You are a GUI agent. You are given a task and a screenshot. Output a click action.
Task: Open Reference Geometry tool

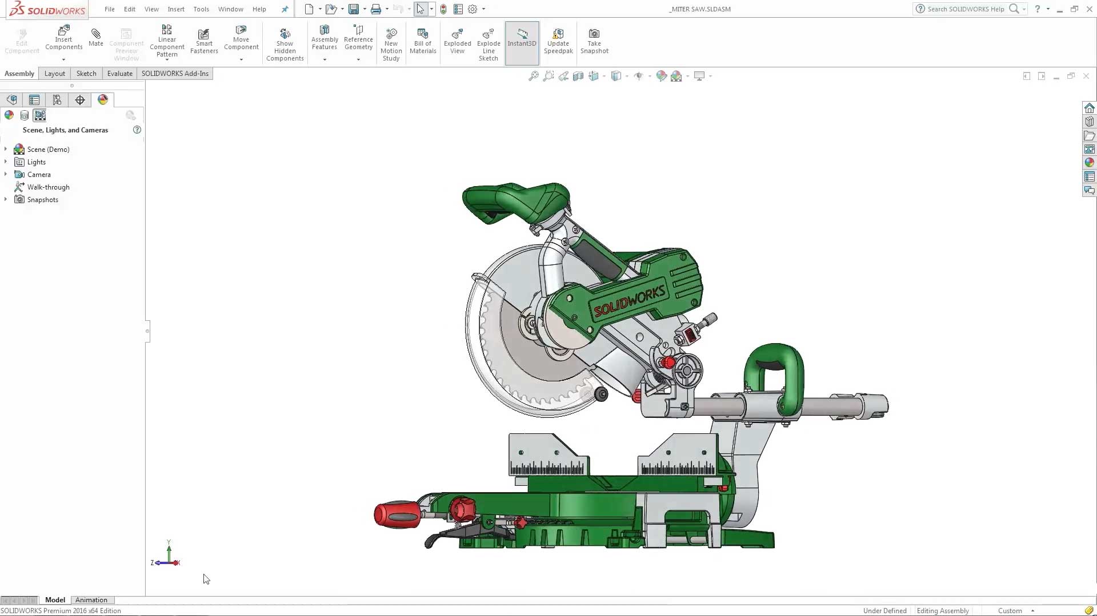tap(358, 38)
